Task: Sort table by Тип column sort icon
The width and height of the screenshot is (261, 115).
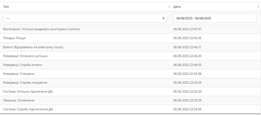Action: (169, 7)
